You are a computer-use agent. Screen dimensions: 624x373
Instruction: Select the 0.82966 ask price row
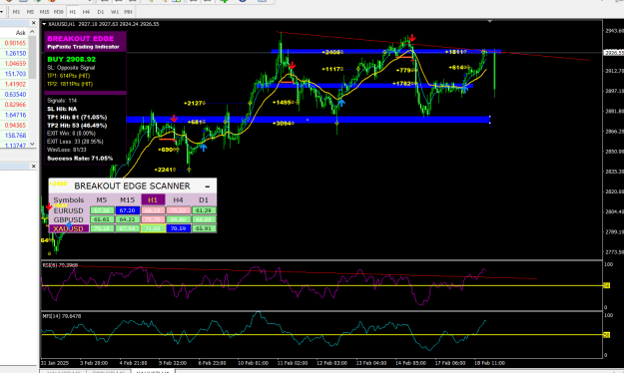(15, 105)
